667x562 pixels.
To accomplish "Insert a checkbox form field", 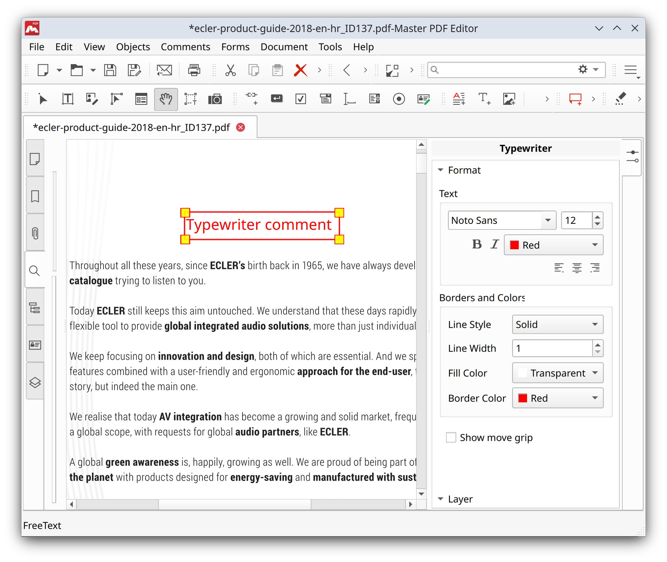I will 301,99.
